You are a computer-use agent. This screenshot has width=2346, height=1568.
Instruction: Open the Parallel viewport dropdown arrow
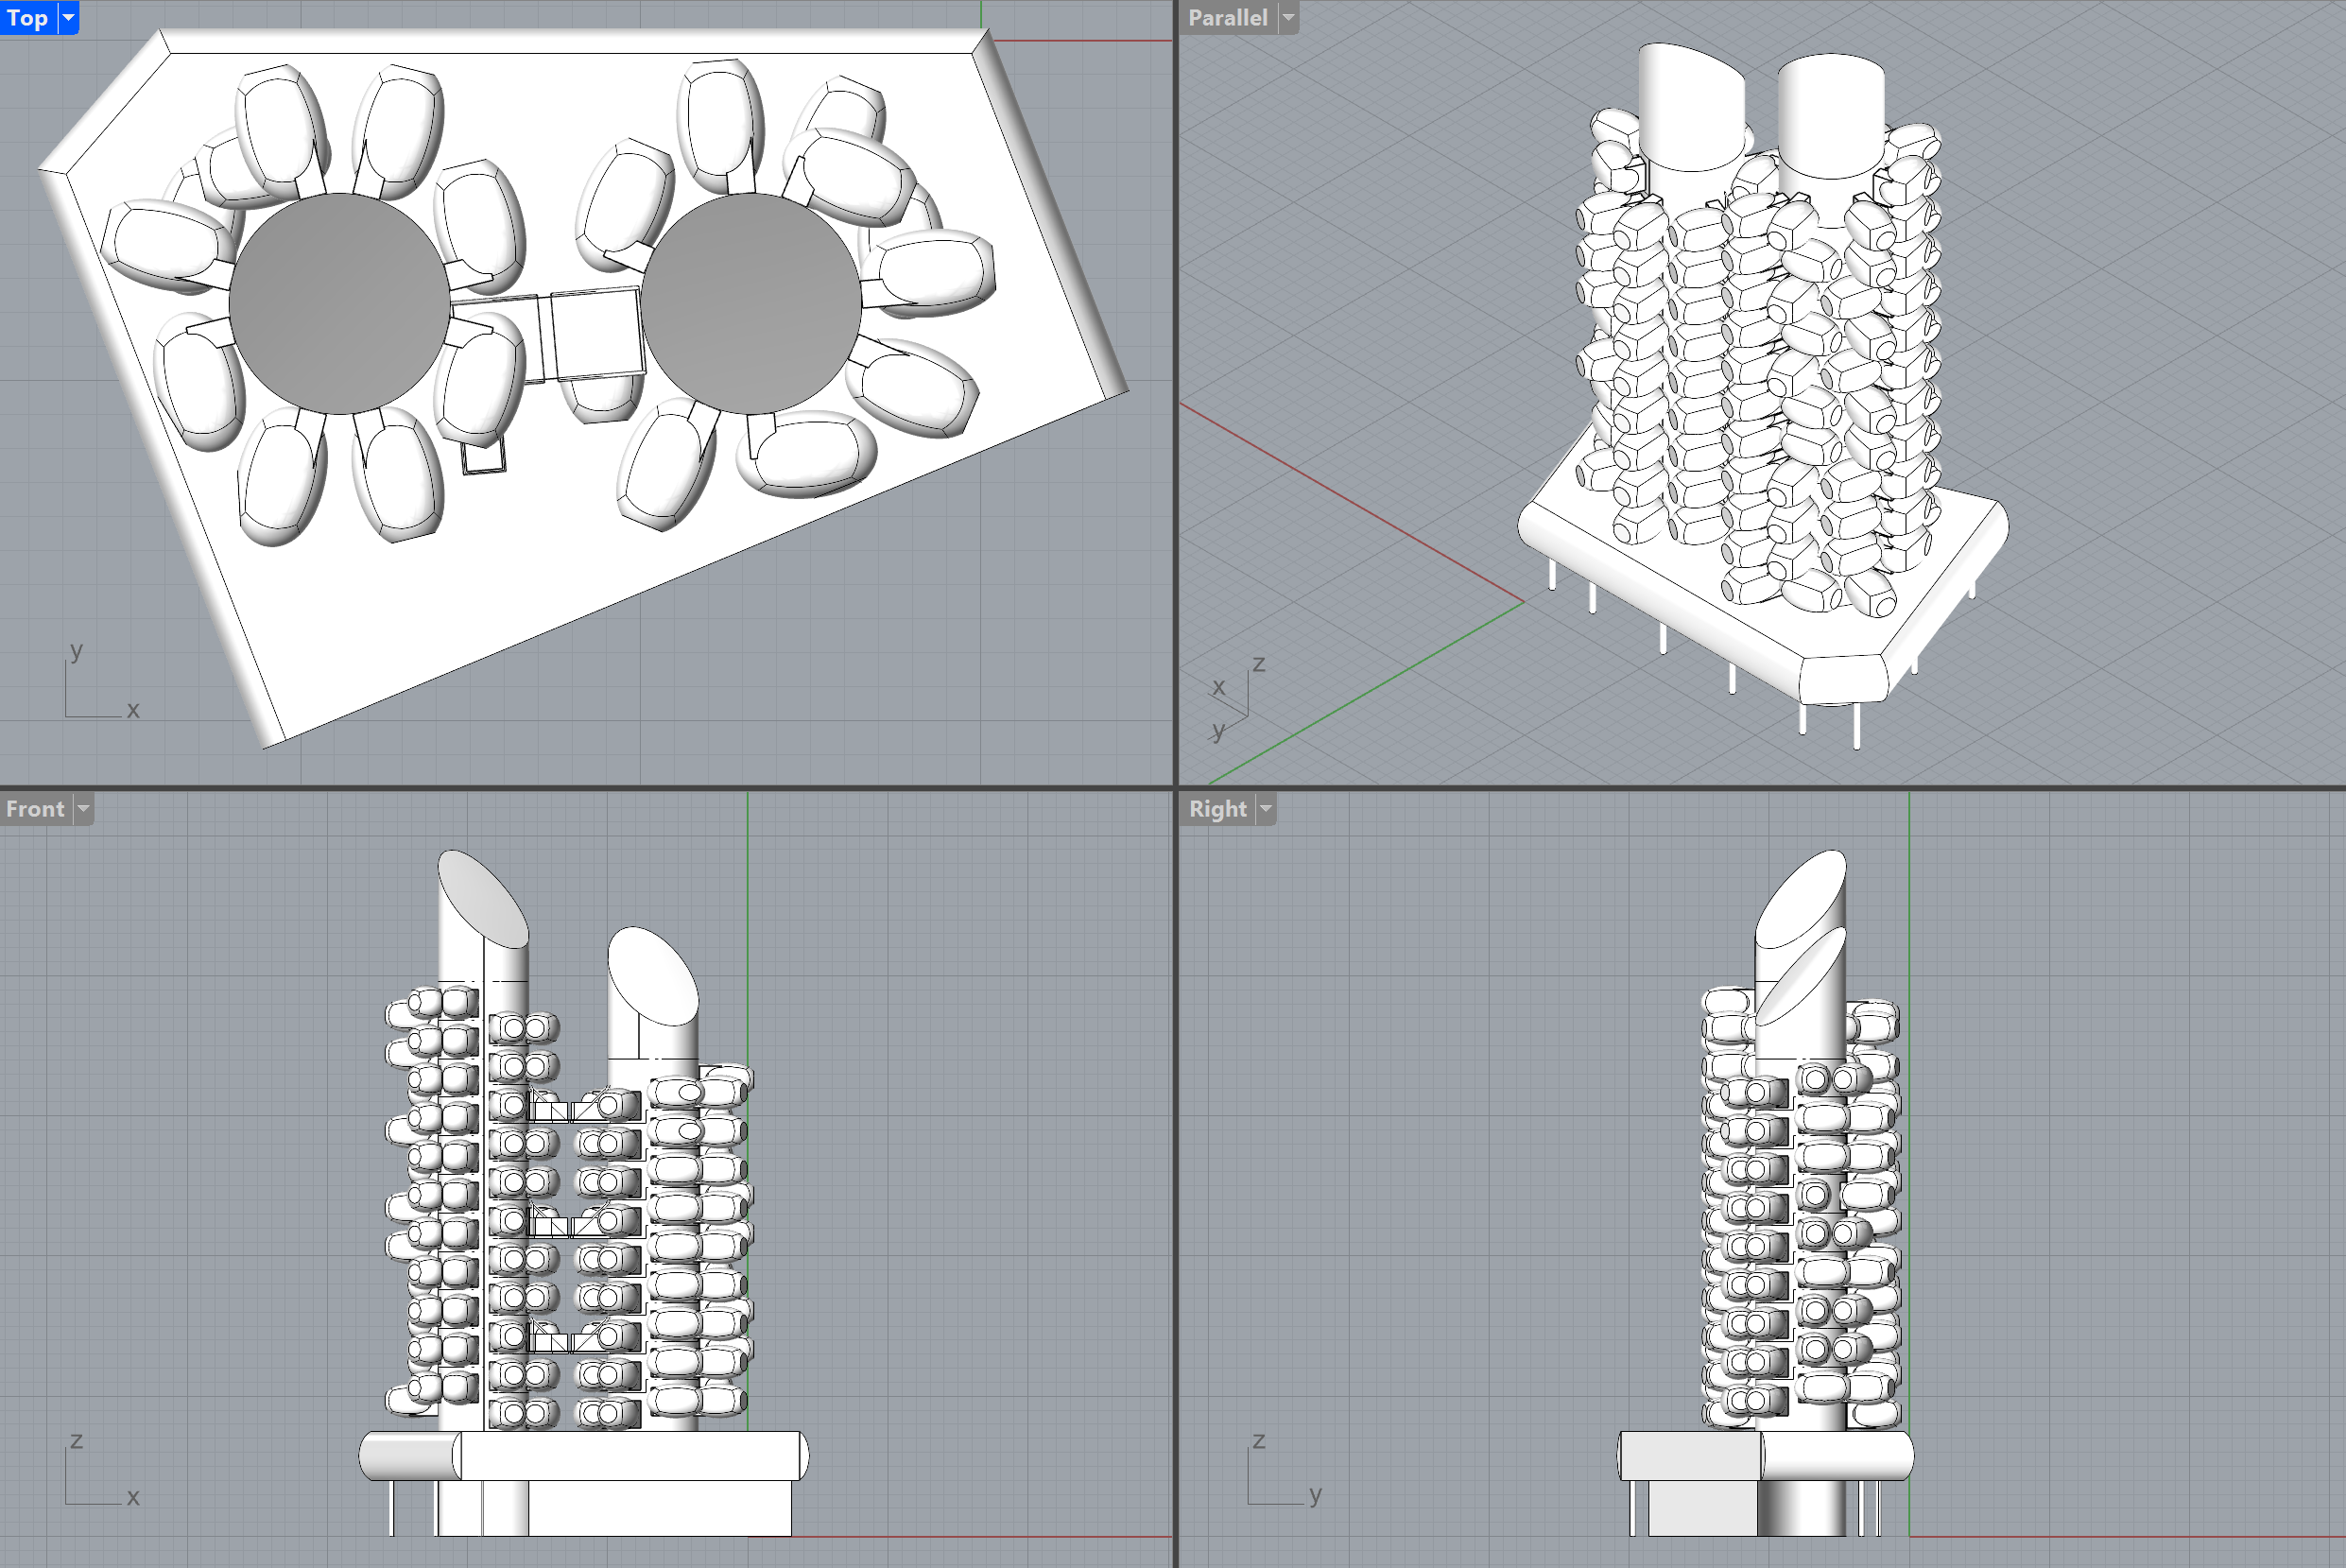1288,17
